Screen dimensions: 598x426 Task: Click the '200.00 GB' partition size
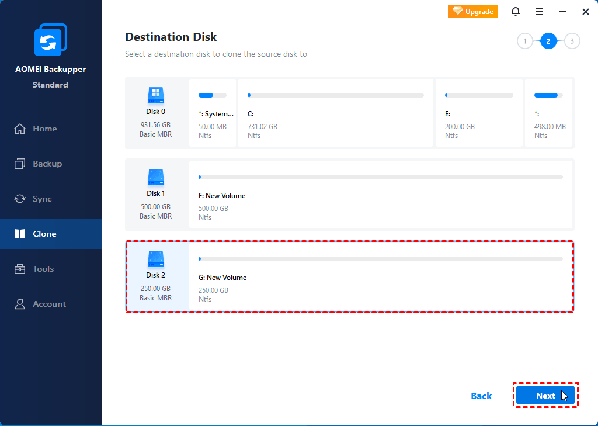click(x=460, y=127)
